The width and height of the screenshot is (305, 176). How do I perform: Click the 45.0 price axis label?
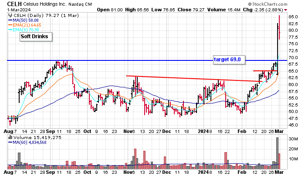click(293, 125)
